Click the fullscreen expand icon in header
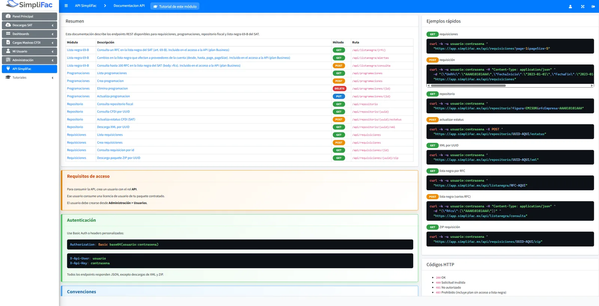Viewport: 599px width, 306px height. pyautogui.click(x=583, y=6)
